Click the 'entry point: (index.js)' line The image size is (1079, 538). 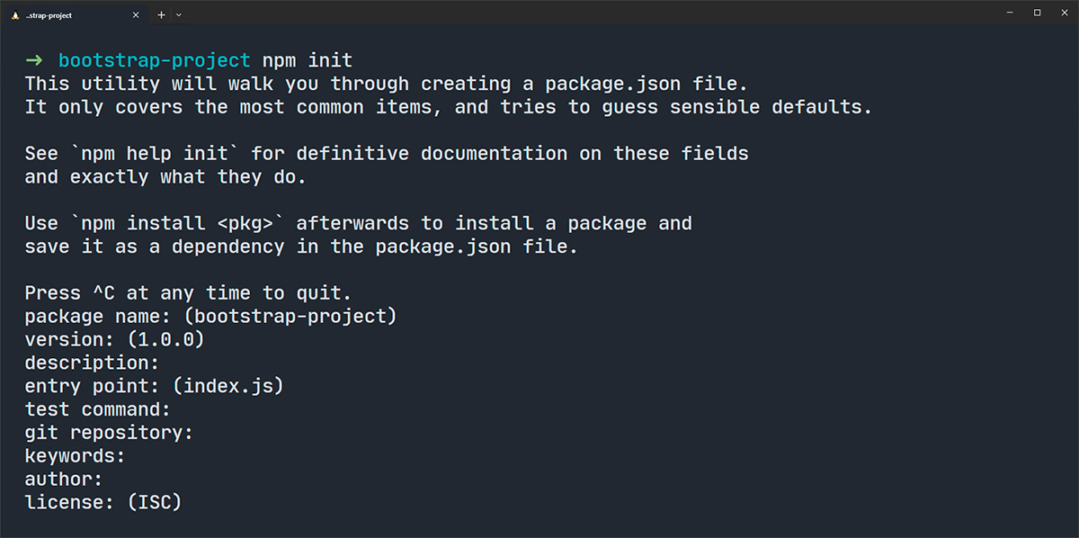[x=155, y=387]
